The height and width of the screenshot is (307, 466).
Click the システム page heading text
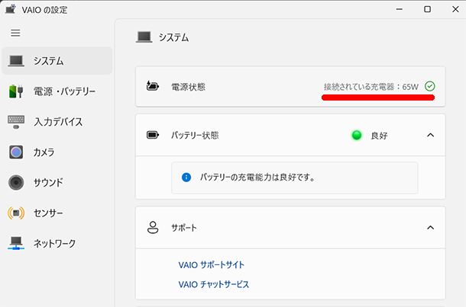173,37
